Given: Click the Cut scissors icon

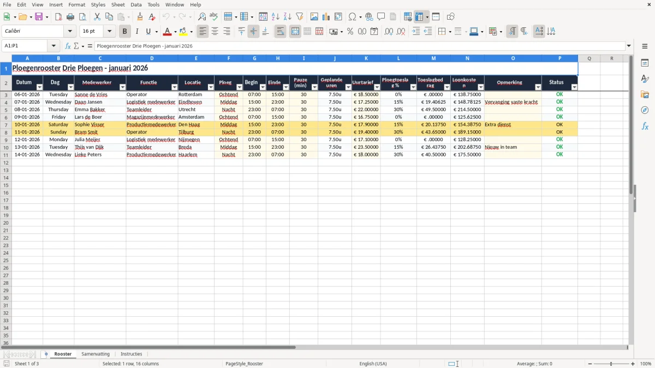Looking at the screenshot, I should tap(97, 17).
